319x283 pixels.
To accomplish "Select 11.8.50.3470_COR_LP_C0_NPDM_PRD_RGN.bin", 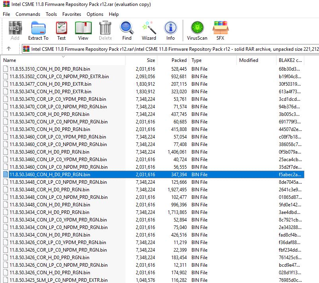I will tap(58, 106).
